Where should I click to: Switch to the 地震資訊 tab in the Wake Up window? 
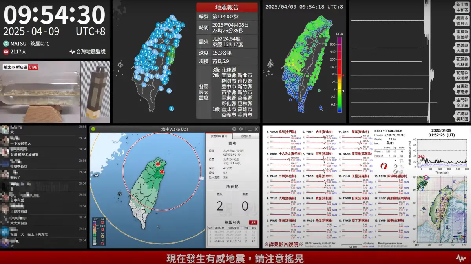point(246,136)
